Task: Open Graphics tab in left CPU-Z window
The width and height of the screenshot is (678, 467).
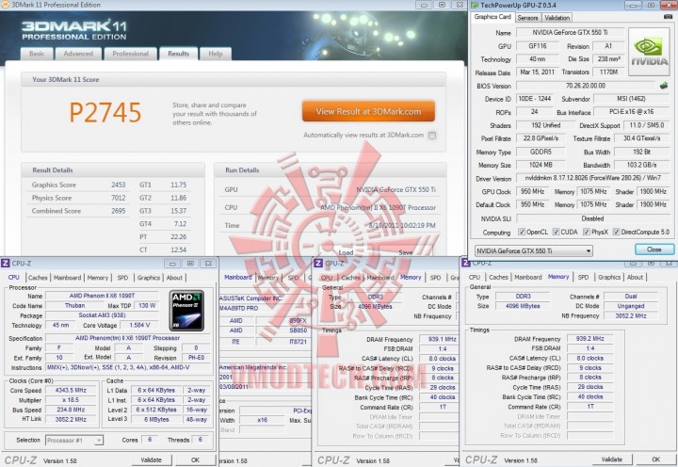Action: pyautogui.click(x=149, y=278)
